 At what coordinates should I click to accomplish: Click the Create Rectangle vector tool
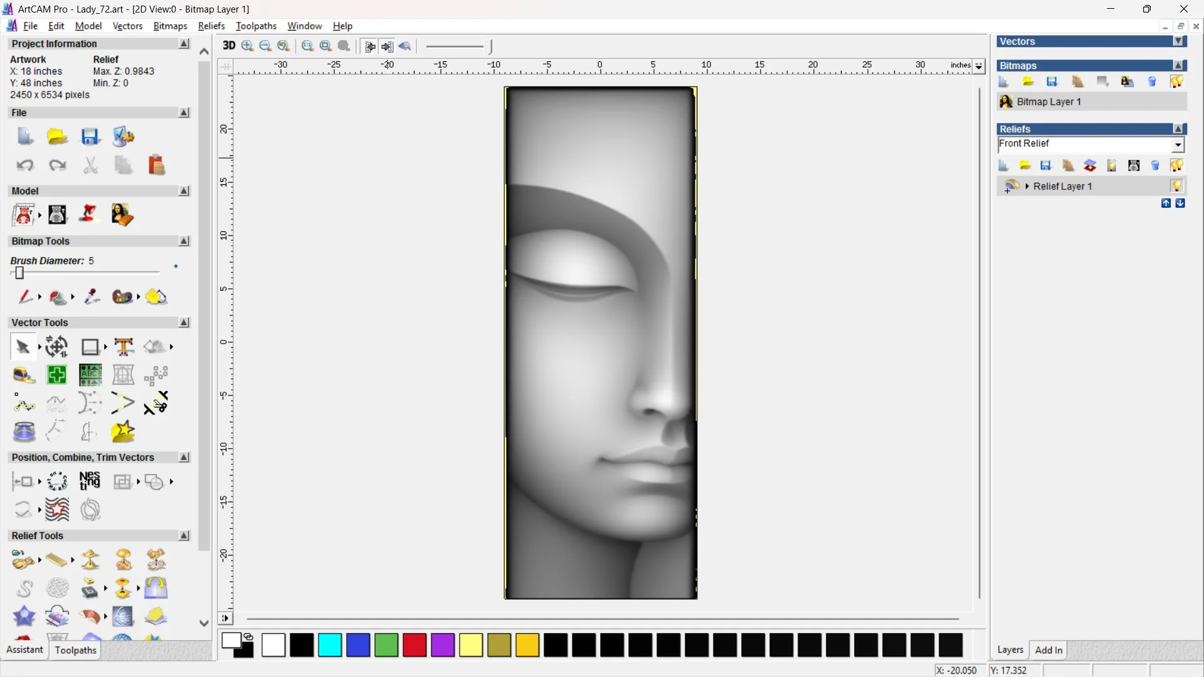[90, 347]
